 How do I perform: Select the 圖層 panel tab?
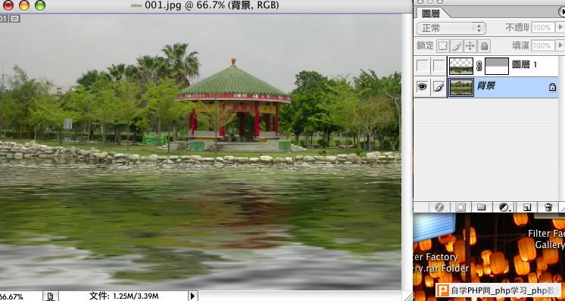(x=431, y=14)
